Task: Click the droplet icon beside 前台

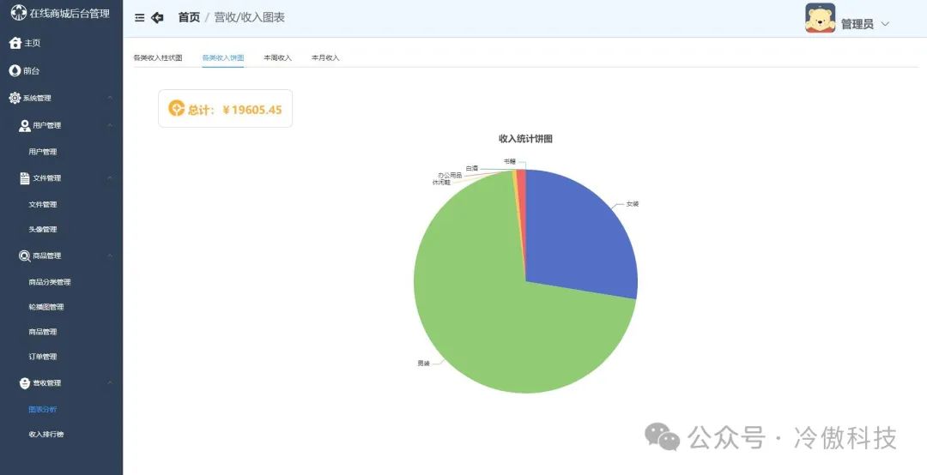Action: pyautogui.click(x=15, y=71)
